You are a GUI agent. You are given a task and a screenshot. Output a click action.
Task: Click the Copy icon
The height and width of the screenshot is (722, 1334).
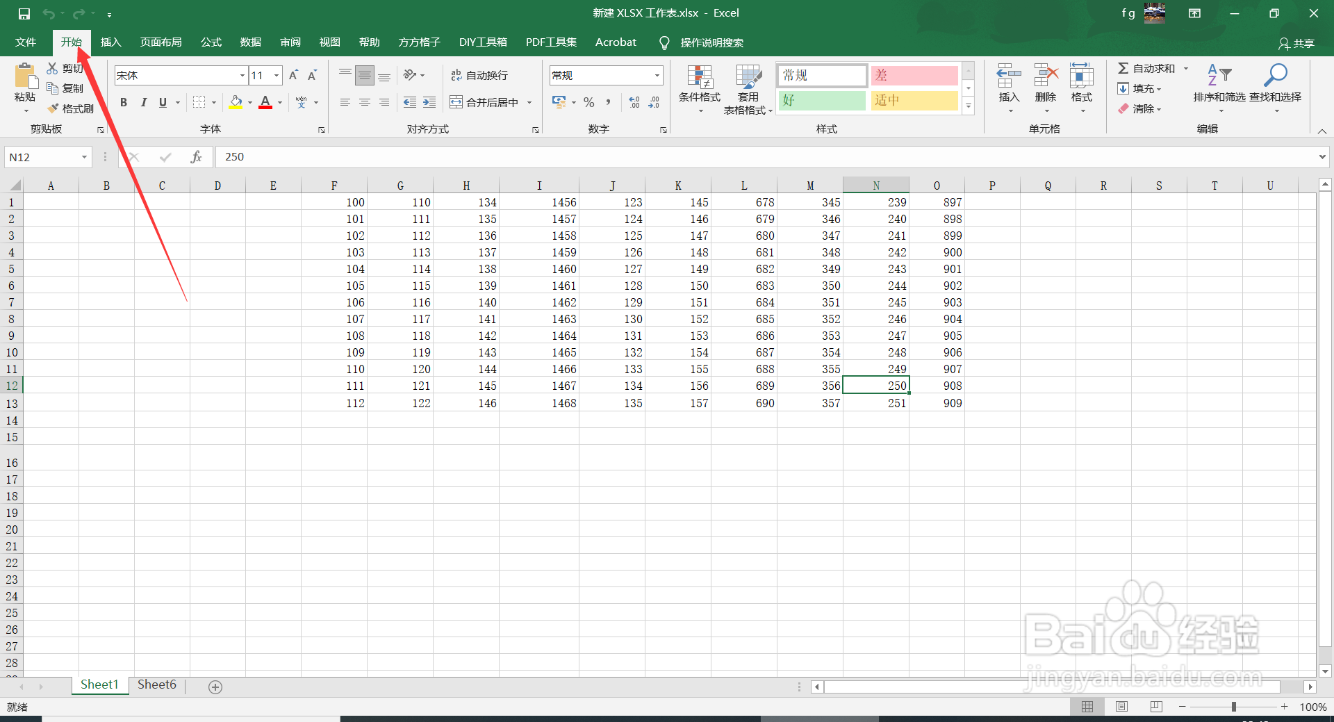tap(52, 88)
